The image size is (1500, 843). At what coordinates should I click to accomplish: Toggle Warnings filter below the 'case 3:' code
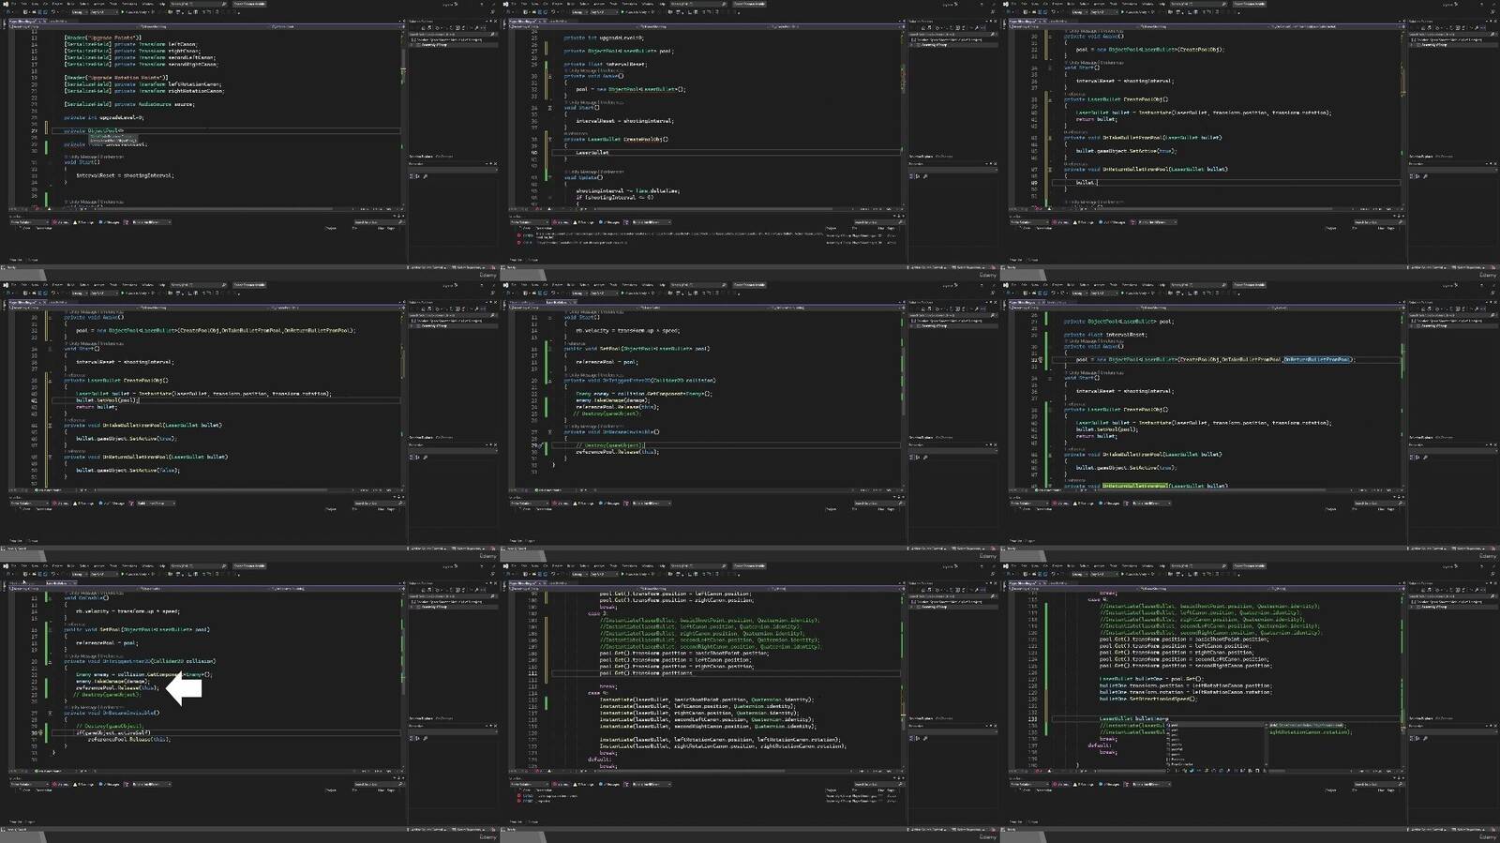click(x=583, y=785)
